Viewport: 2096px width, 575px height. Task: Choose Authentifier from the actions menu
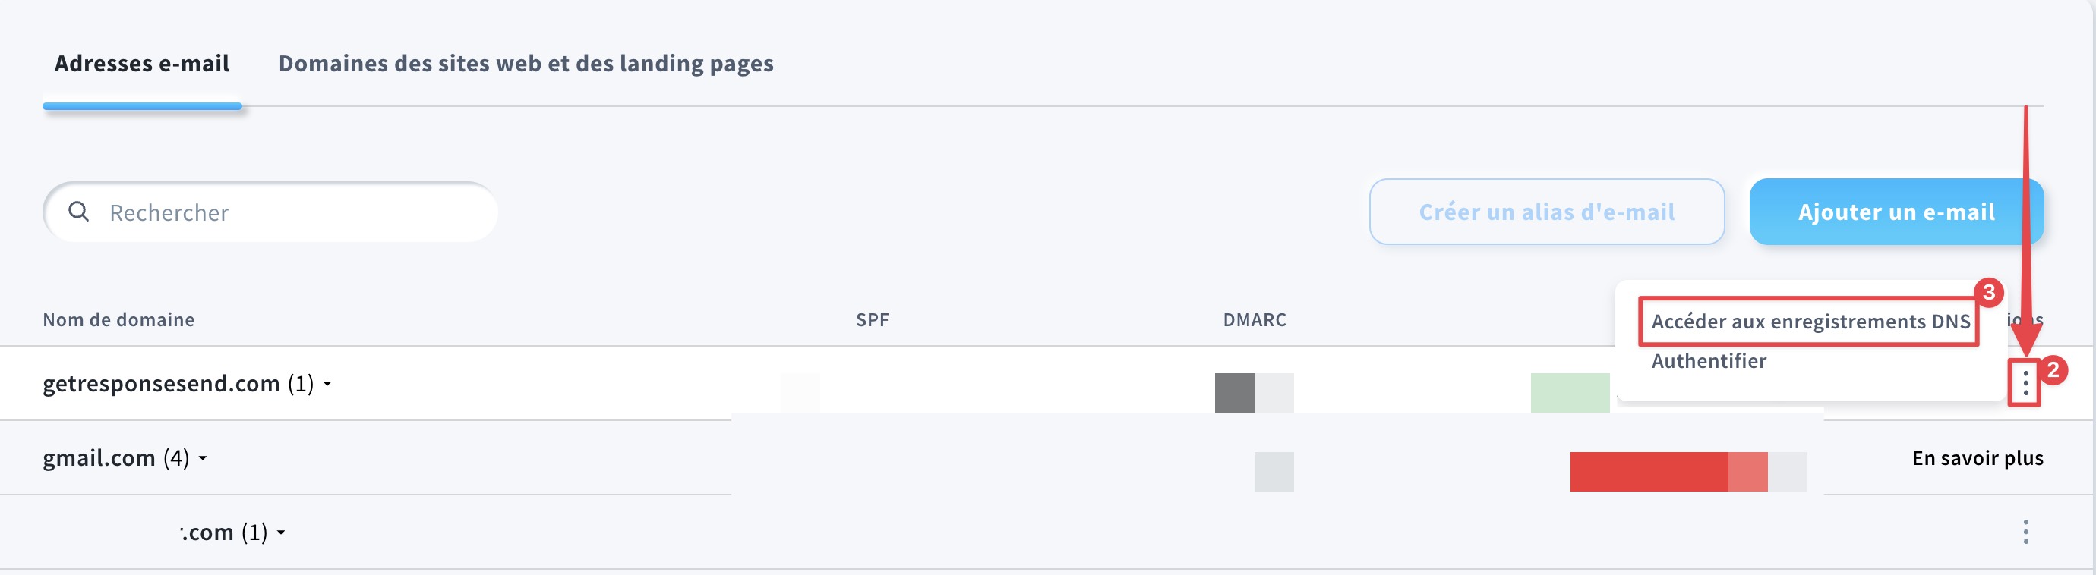pyautogui.click(x=1709, y=361)
